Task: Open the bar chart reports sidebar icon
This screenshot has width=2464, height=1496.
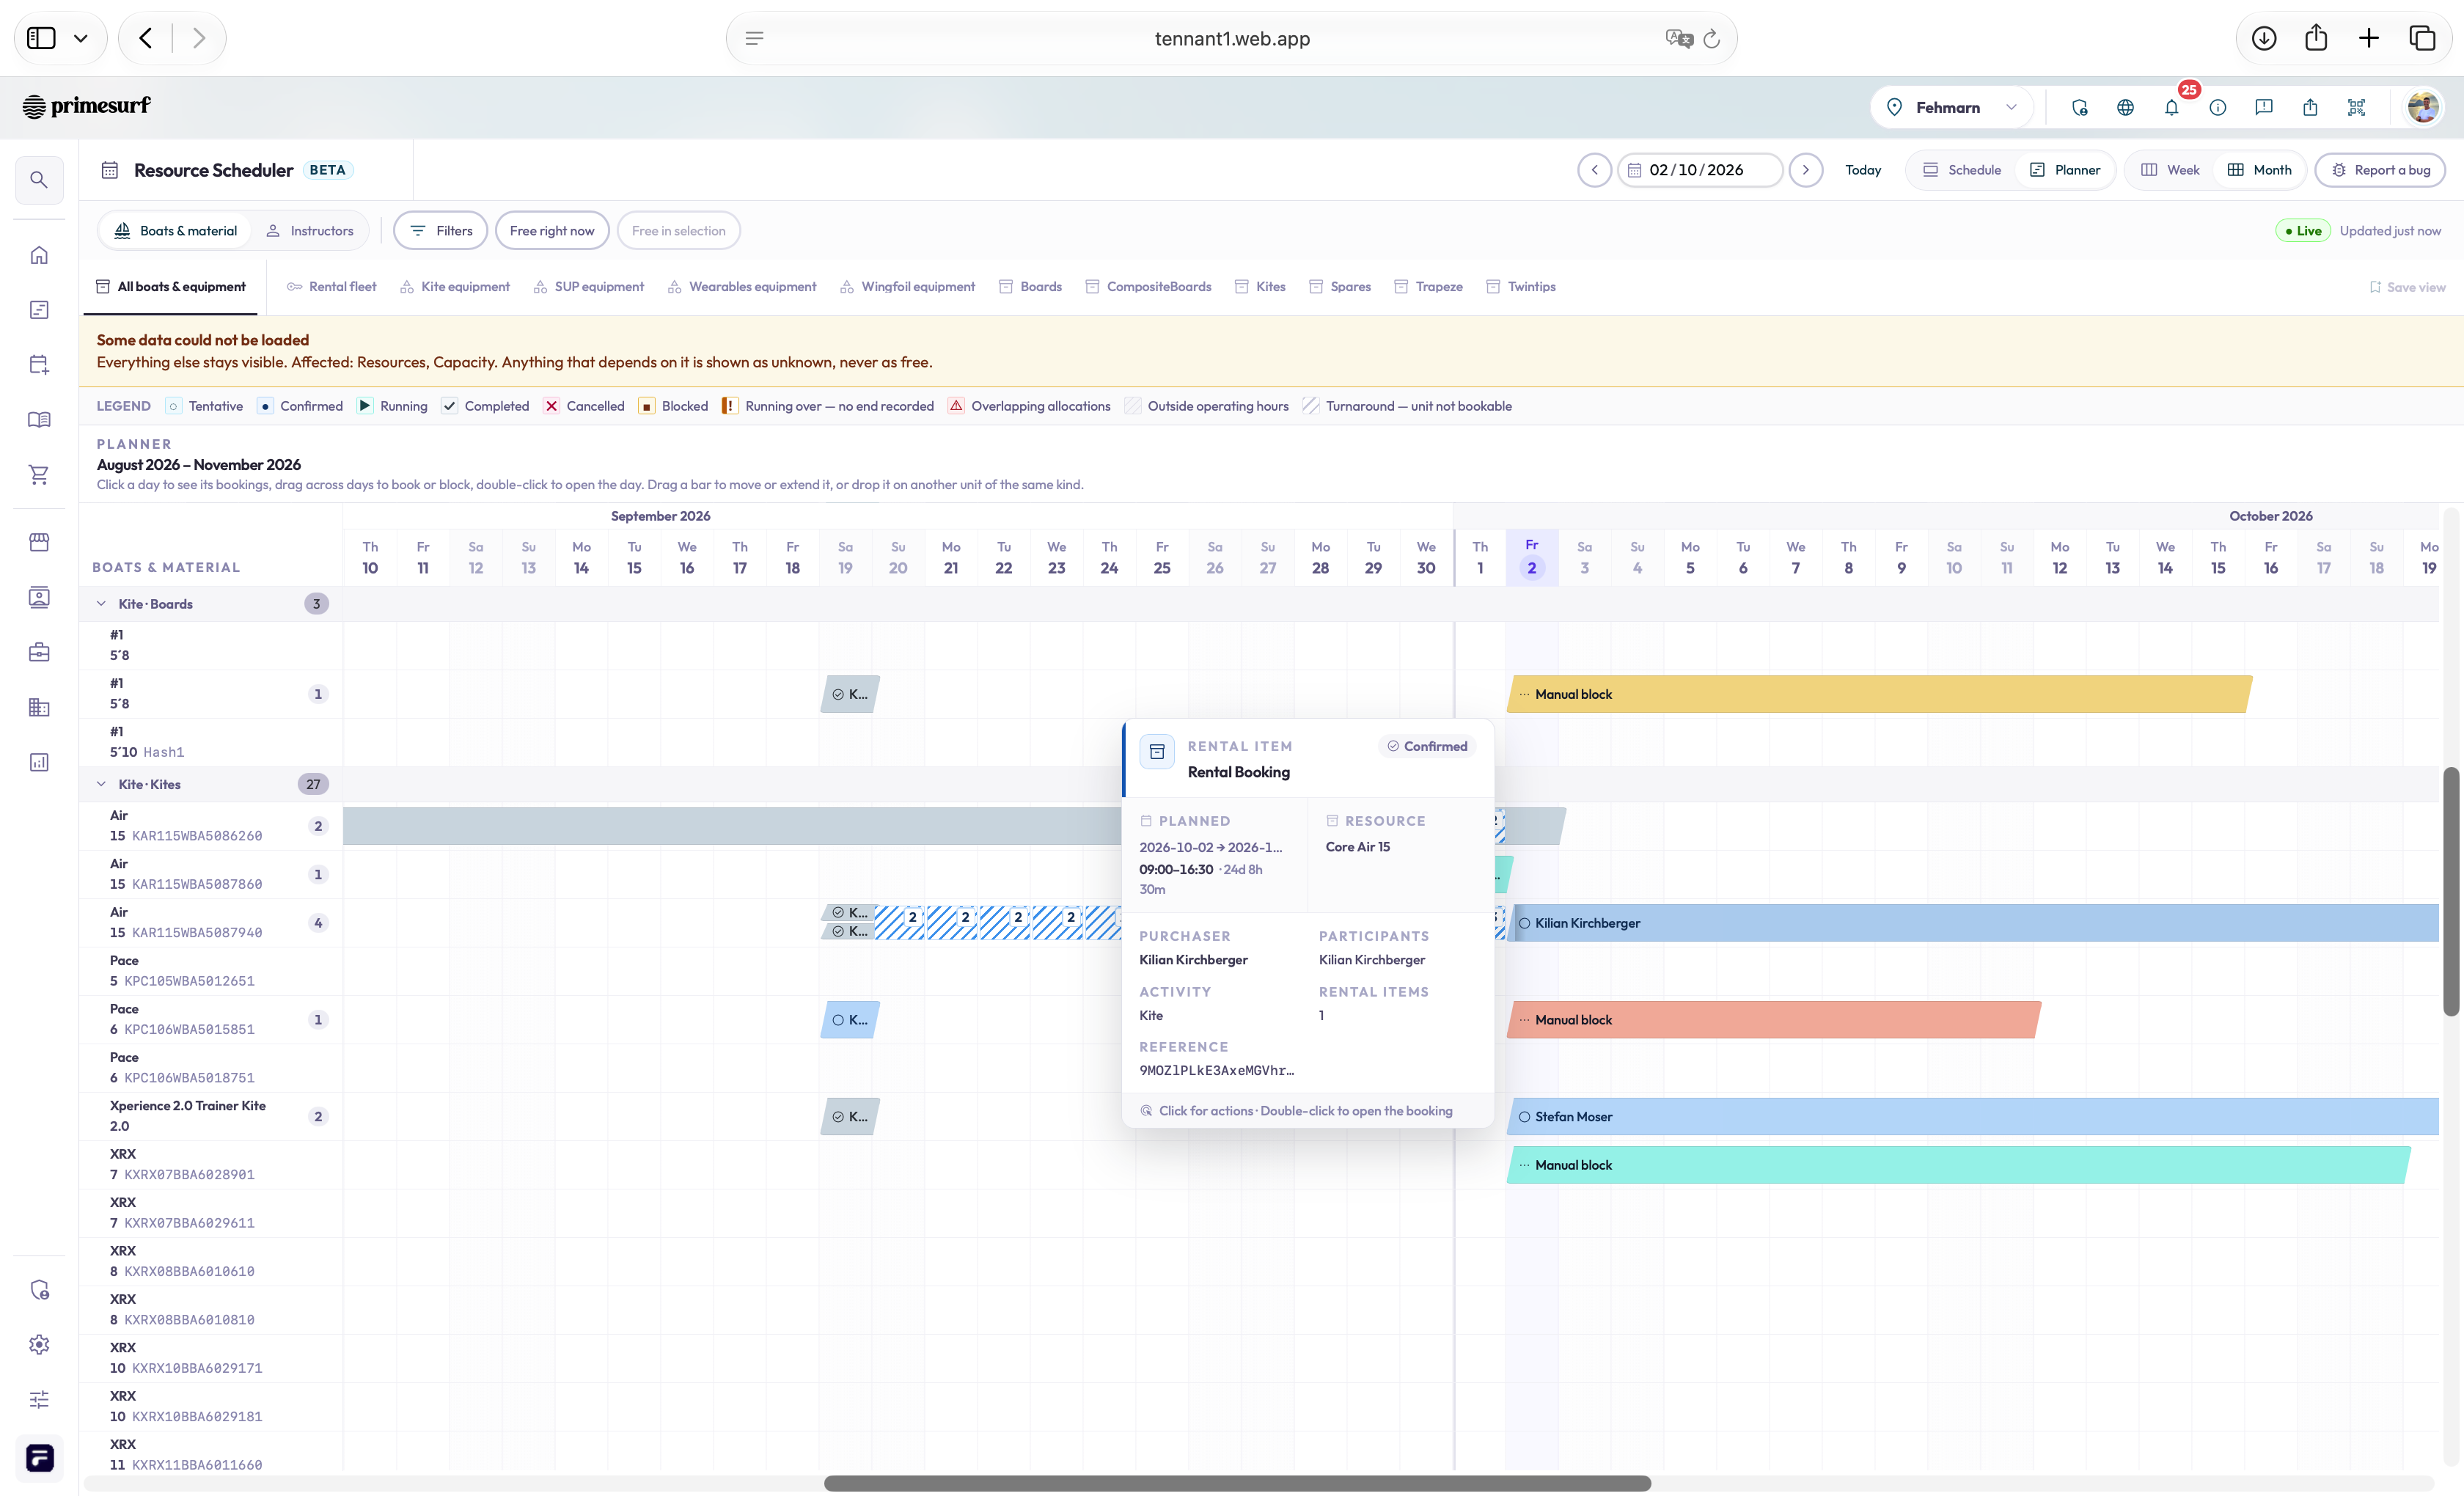Action: click(39, 762)
